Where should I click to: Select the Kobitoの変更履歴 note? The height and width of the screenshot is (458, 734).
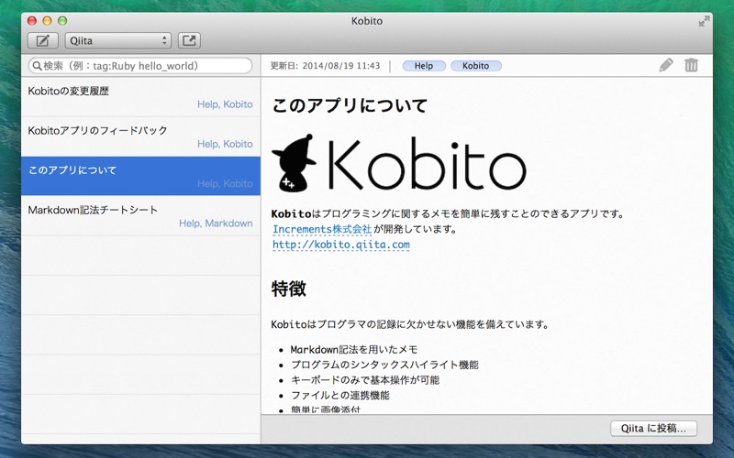(140, 97)
